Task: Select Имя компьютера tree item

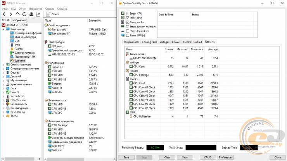Action: tap(25, 37)
